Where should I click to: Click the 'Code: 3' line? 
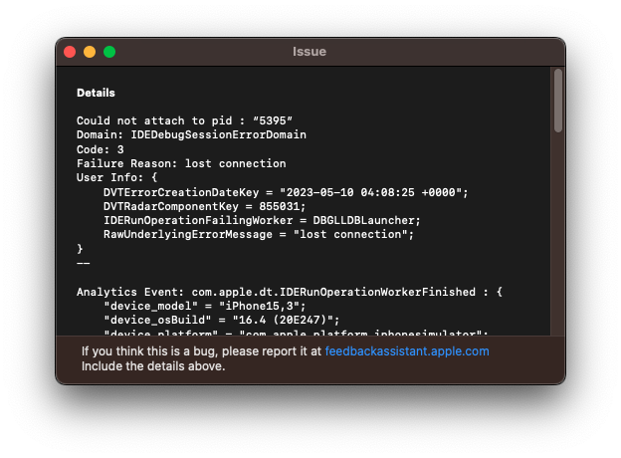(x=101, y=149)
